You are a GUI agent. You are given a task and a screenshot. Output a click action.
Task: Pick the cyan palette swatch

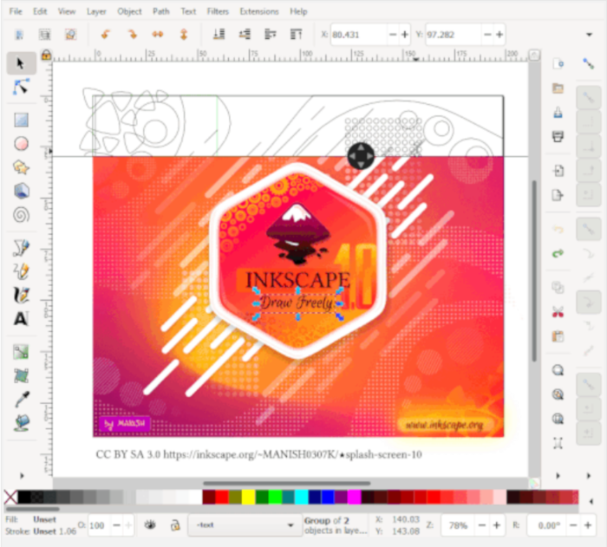coord(301,497)
